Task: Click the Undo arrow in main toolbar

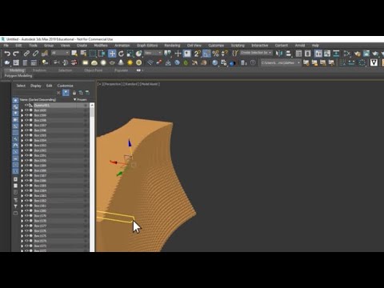Action: [7, 54]
